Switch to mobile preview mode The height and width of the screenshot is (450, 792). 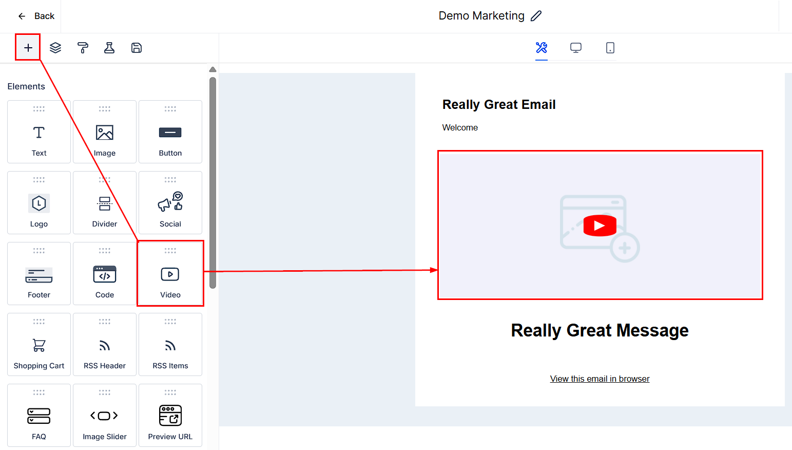click(x=610, y=48)
